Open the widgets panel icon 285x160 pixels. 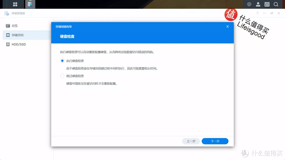[x=267, y=4]
